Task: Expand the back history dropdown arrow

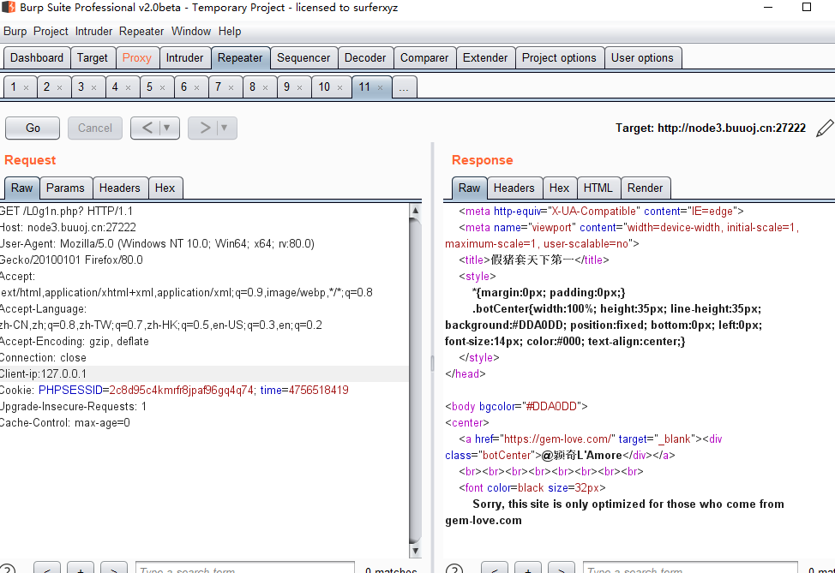Action: click(x=167, y=128)
